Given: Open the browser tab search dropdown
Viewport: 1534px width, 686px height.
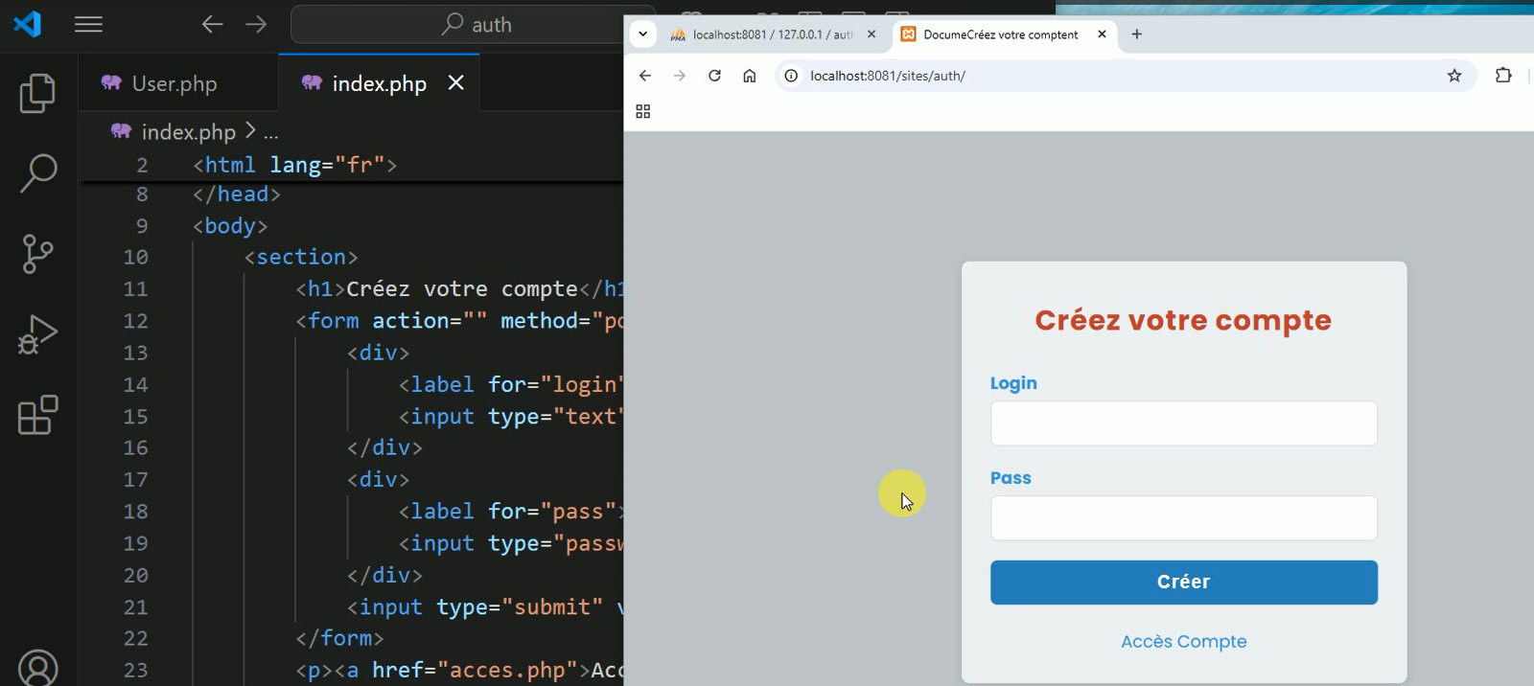Looking at the screenshot, I should (642, 34).
